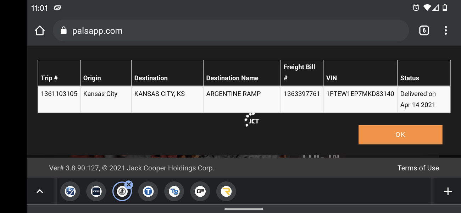Viewport: 461px width, 213px height.
Task: Switch to the Ford logo tab
Action: 70,192
